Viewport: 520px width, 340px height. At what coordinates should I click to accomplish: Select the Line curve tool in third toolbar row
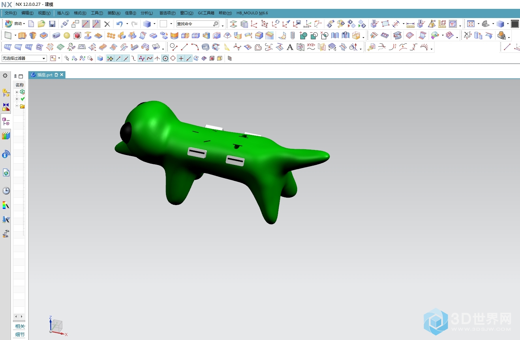pos(184,47)
